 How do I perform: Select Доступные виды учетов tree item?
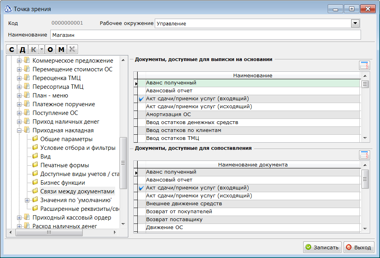80,174
